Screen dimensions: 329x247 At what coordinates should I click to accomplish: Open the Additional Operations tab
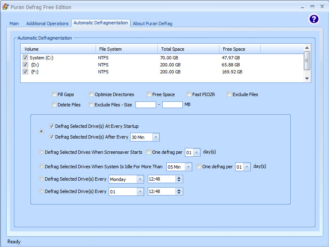click(x=47, y=24)
